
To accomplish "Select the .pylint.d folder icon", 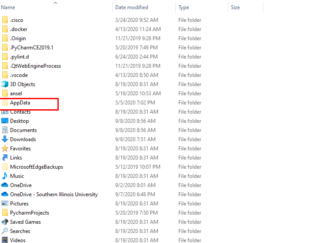I will (x=5, y=57).
